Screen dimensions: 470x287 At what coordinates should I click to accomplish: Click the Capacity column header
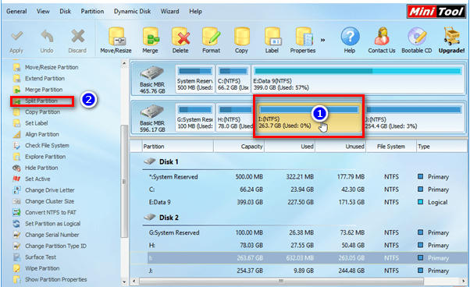point(239,147)
